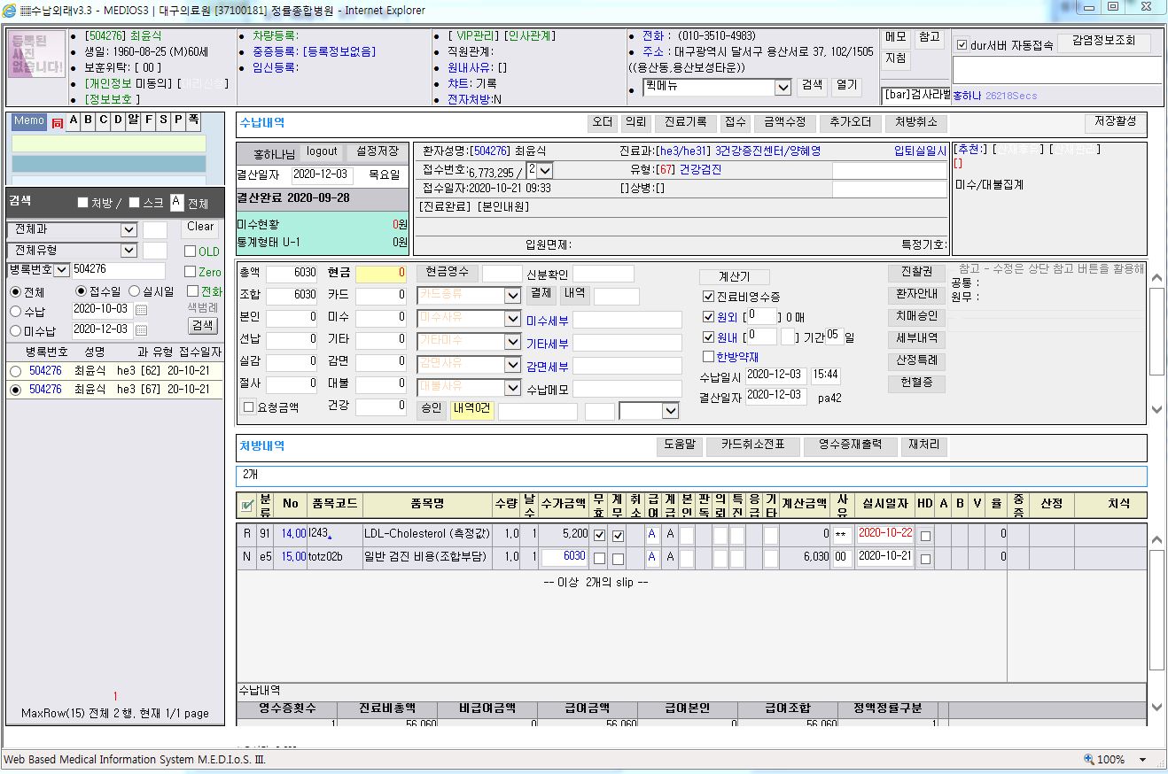Open the 금액수정 menu item
1168x774 pixels.
point(785,123)
